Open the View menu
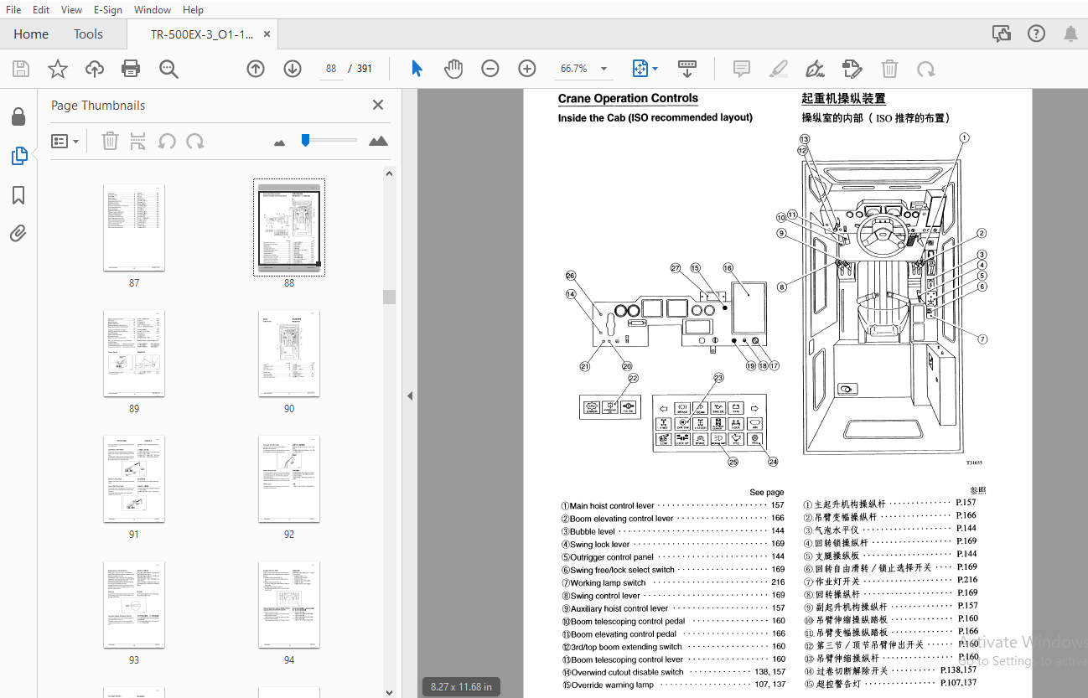Image resolution: width=1088 pixels, height=698 pixels. tap(72, 10)
